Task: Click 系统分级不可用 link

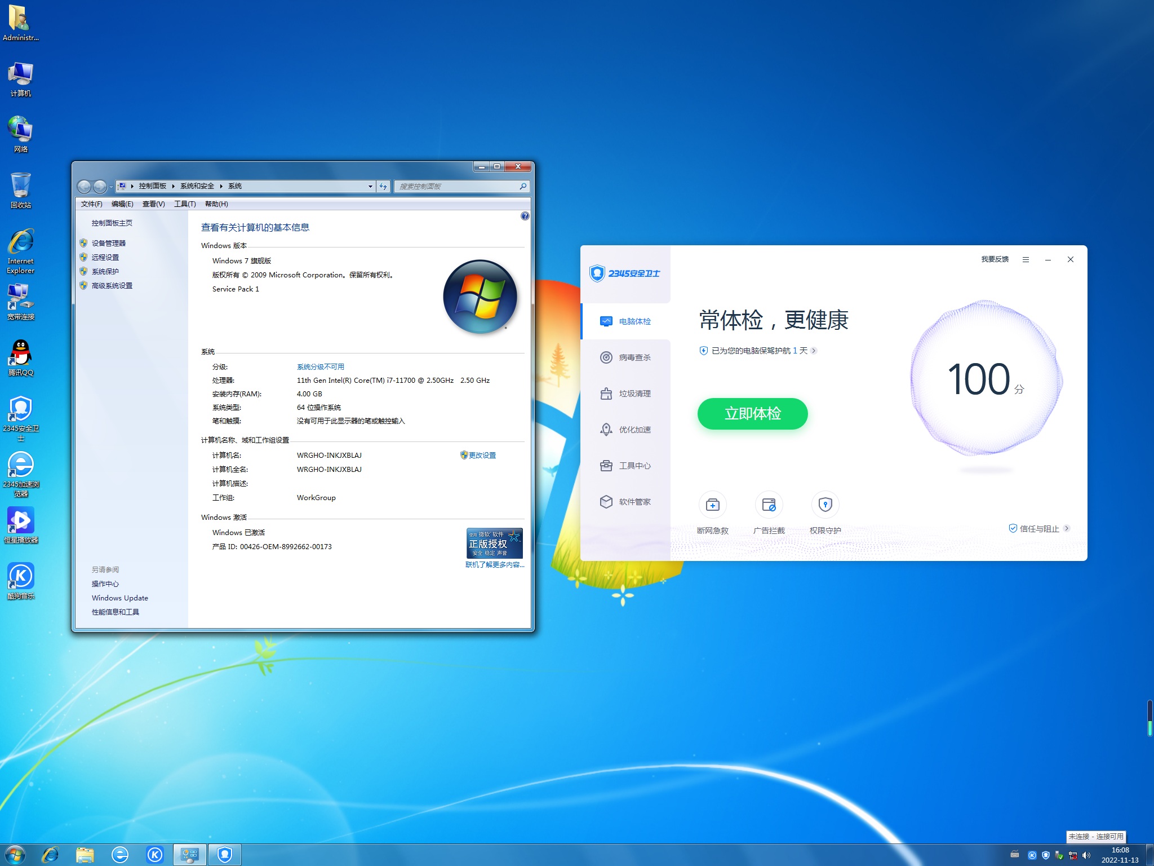Action: [321, 366]
